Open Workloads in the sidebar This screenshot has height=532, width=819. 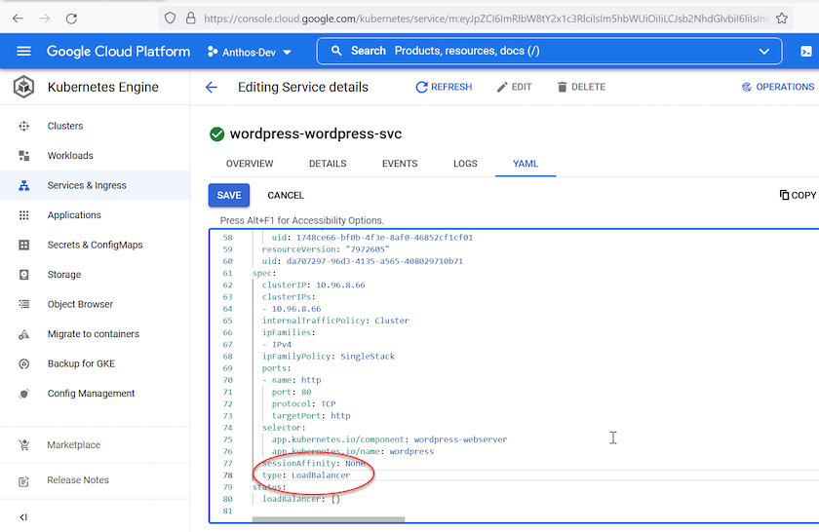70,156
